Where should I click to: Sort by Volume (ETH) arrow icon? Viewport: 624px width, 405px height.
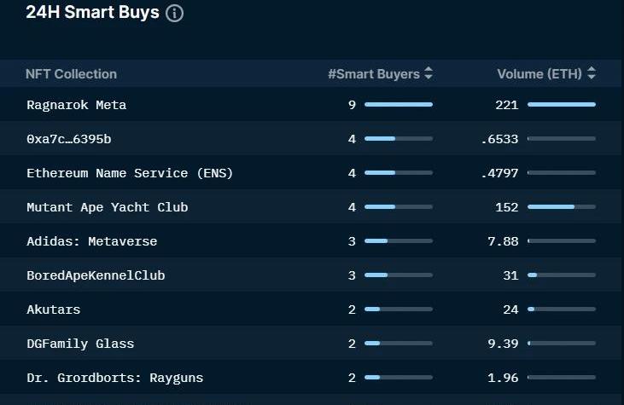(592, 74)
